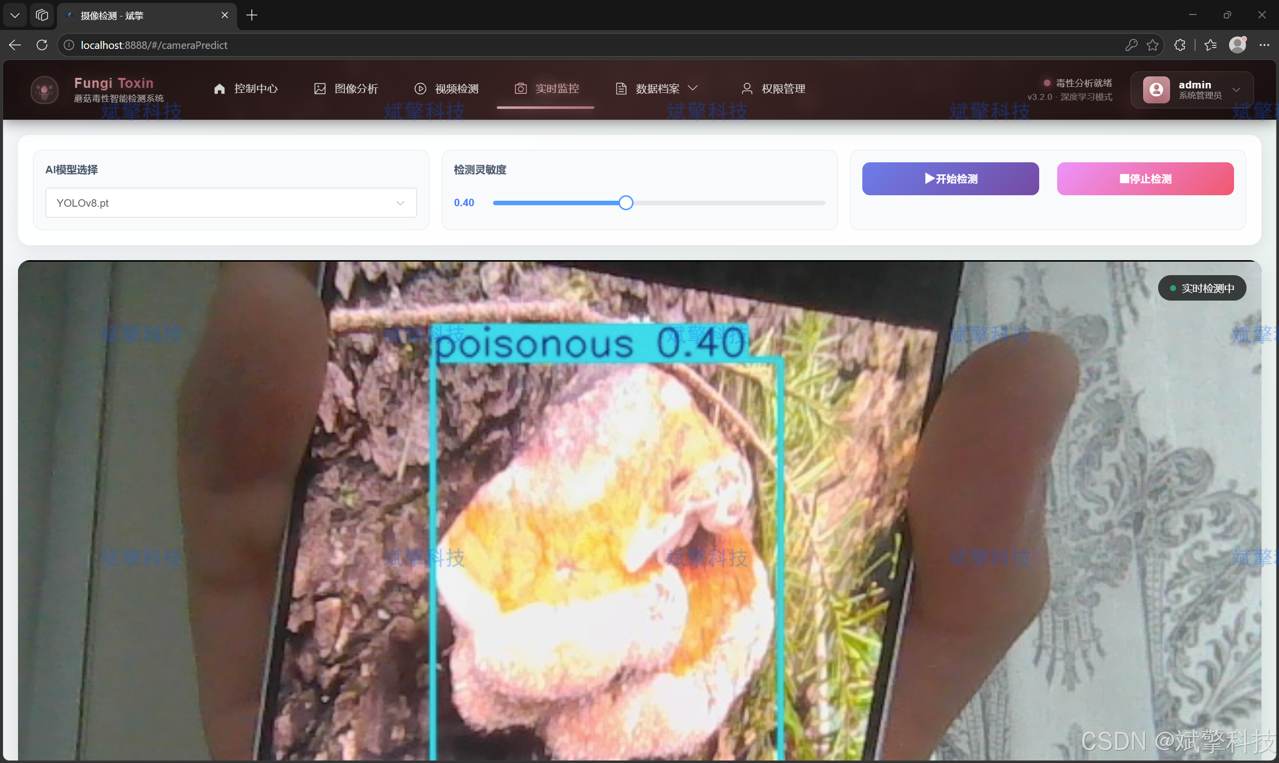This screenshot has height=763, width=1279.
Task: Click the 开始检测 button
Action: click(x=950, y=179)
